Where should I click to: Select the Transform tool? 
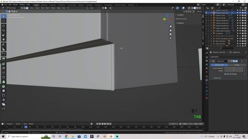click(3, 39)
